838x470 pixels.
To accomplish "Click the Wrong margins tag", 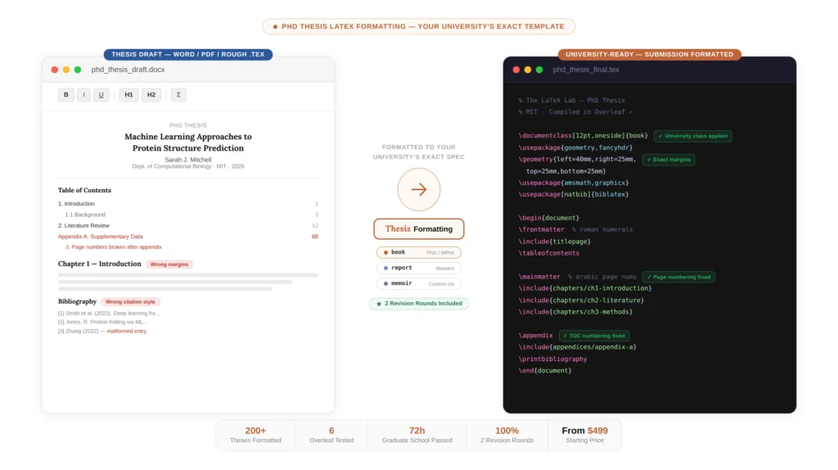I will [x=169, y=264].
